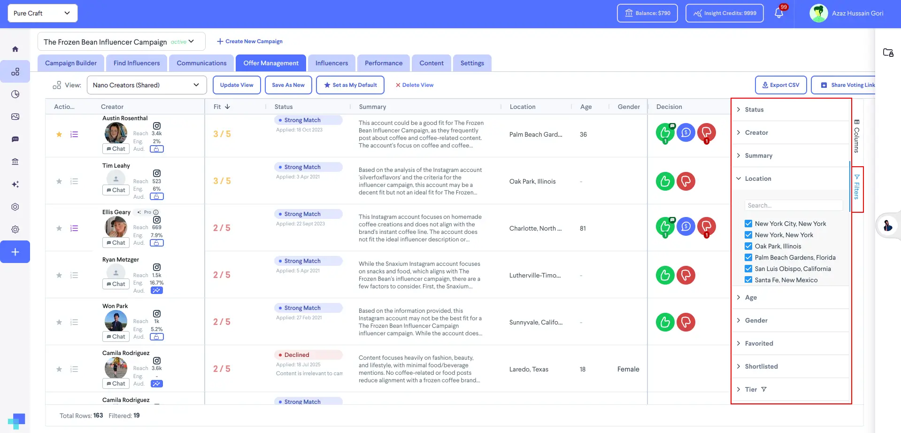Switch to the Content tab

(431, 63)
